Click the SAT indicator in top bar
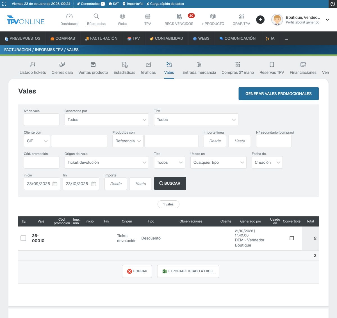 114,4
